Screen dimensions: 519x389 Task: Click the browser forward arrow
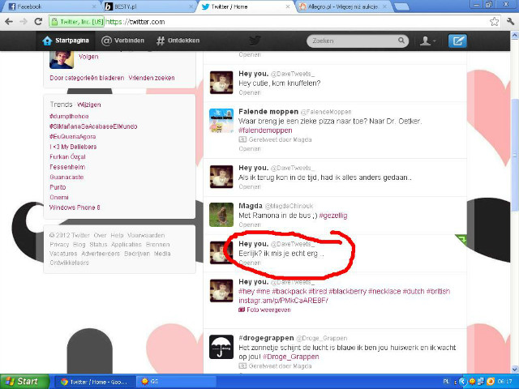click(x=24, y=22)
